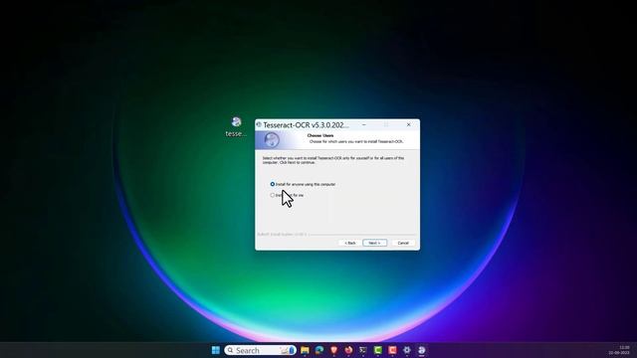Open the red app icon on taskbar
This screenshot has width=637, height=358.
click(x=392, y=350)
